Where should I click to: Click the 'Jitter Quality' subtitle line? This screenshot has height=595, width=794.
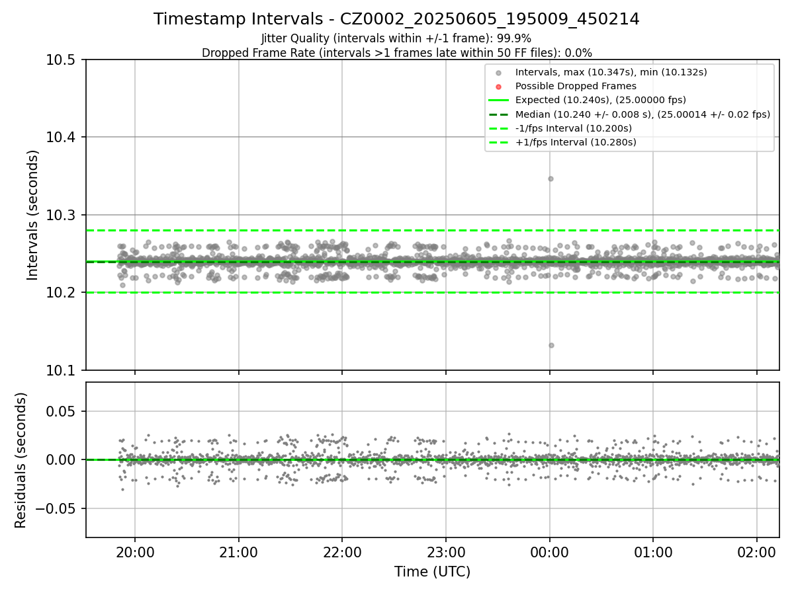396,38
